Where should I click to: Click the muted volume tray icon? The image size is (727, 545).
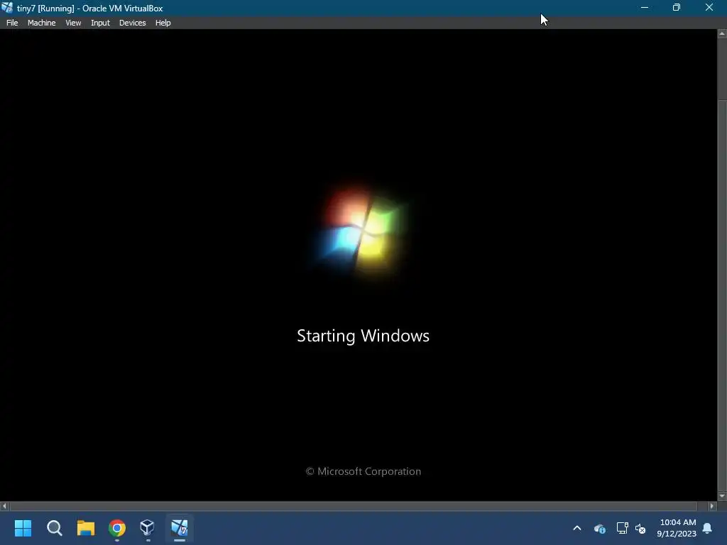640,528
